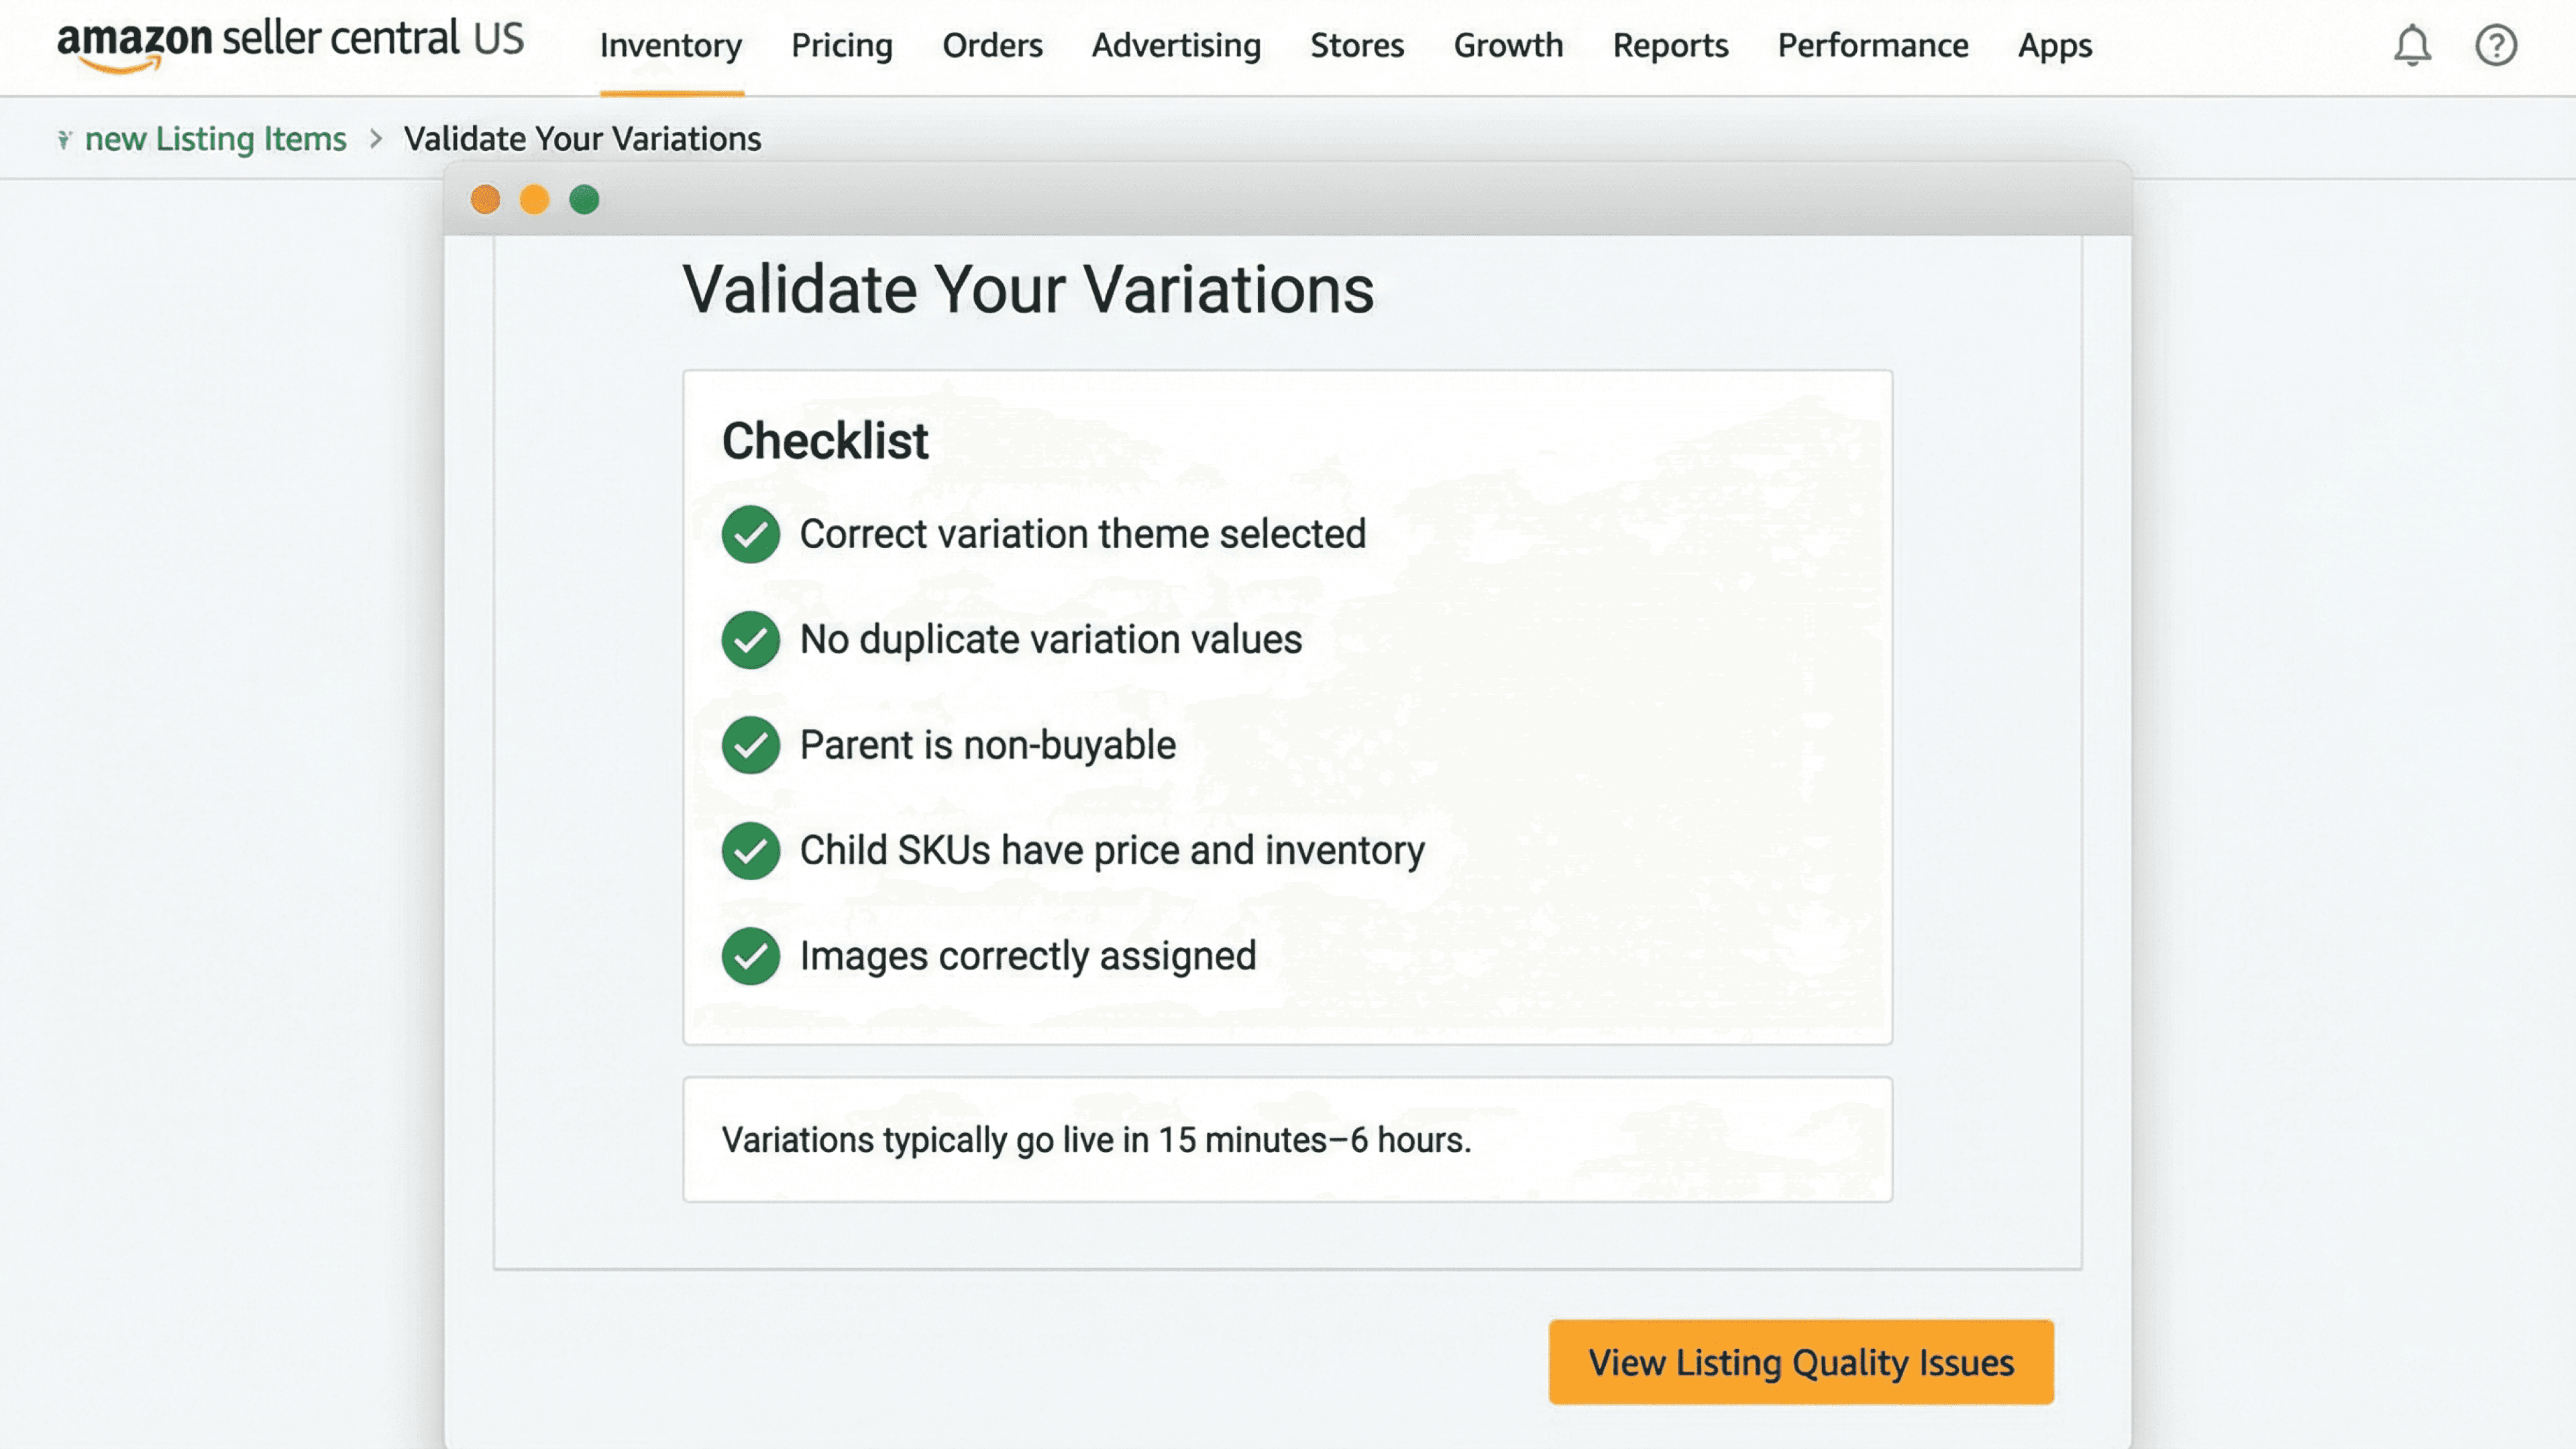2576x1449 pixels.
Task: Click the yellow window dot
Action: click(x=534, y=200)
